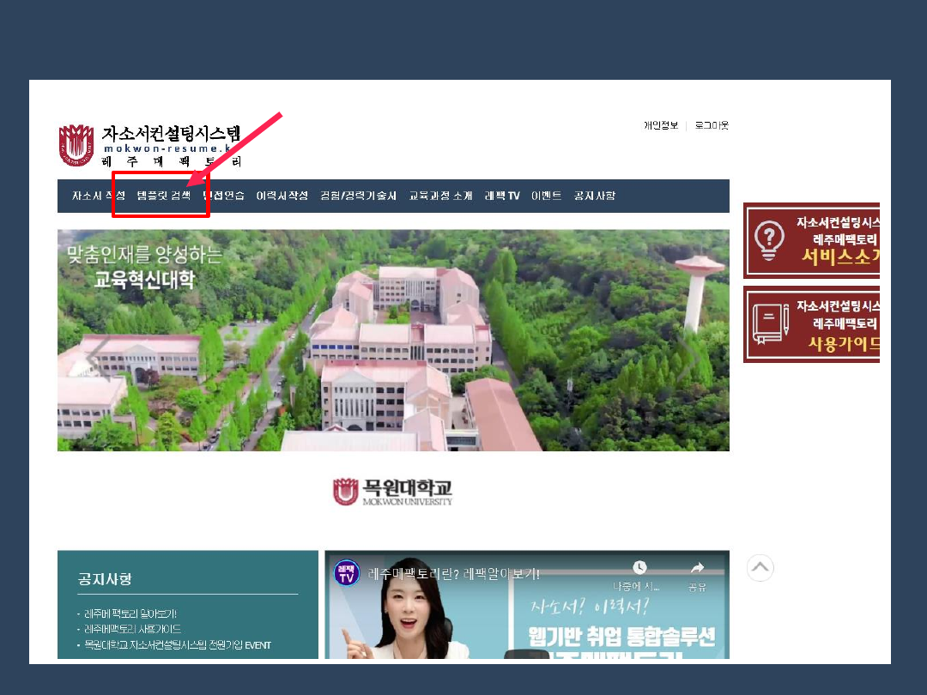Click the 로그아웃 link at top right
The height and width of the screenshot is (695, 927).
coord(712,125)
